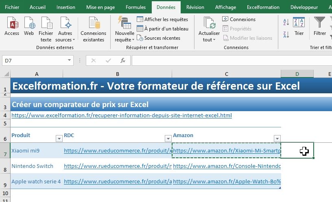Click the insert function fx icon
Screen dimensions: 332x202
[x=122, y=60]
